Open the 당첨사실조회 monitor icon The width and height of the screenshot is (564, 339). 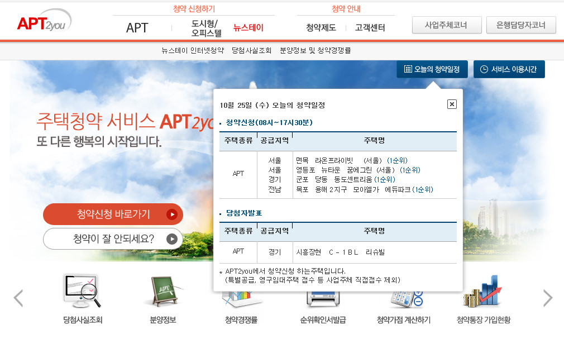tap(82, 298)
